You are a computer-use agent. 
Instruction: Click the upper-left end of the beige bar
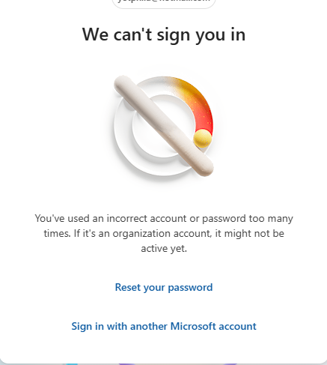(123, 84)
